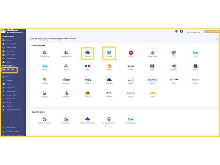This screenshot has width=220, height=165.
Task: Click the MultCloud logo
Action: [12, 31]
